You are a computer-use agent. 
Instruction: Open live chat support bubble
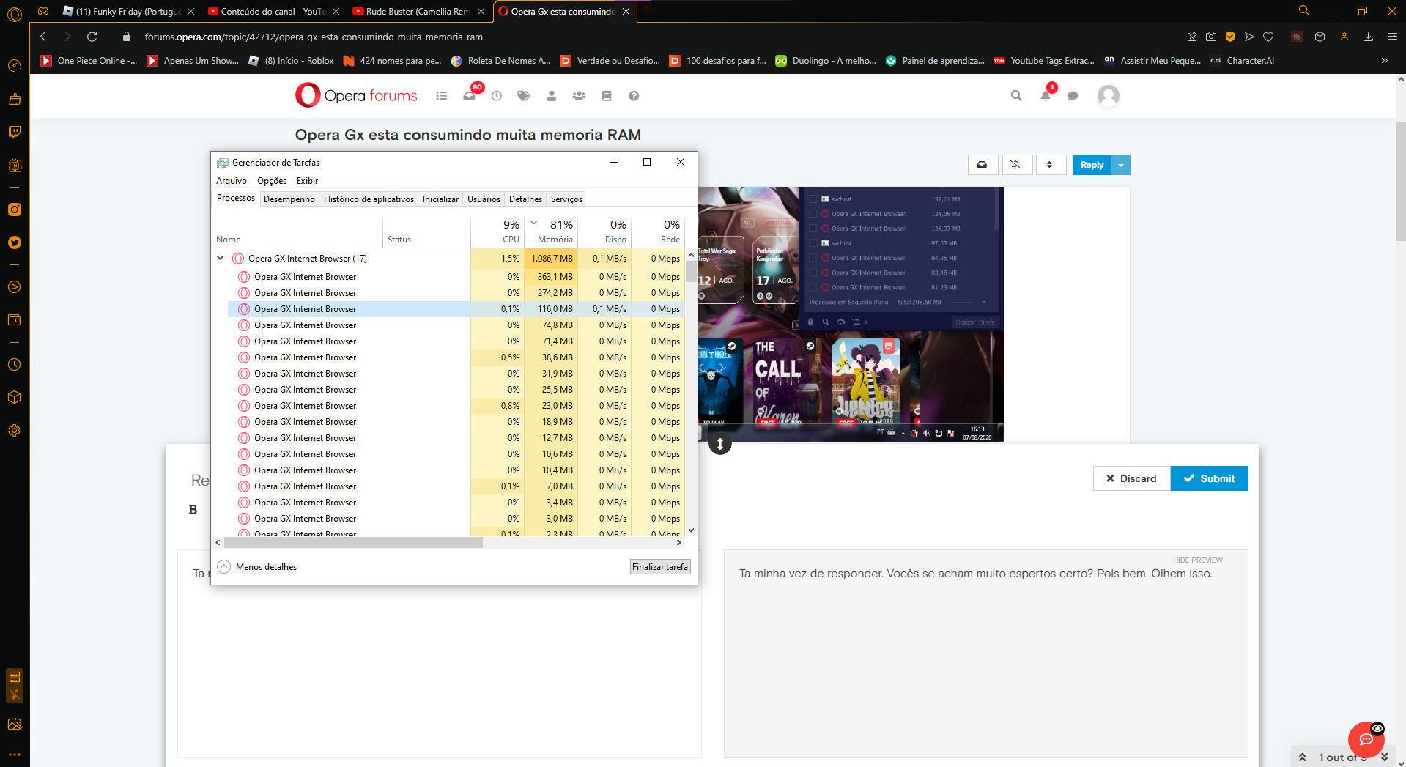click(1366, 739)
